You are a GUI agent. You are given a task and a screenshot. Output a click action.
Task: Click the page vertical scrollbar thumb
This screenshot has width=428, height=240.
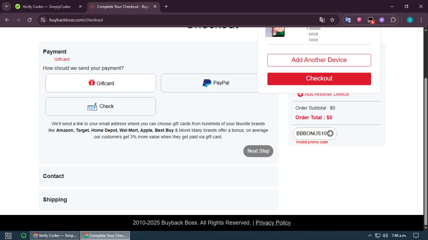pyautogui.click(x=426, y=151)
